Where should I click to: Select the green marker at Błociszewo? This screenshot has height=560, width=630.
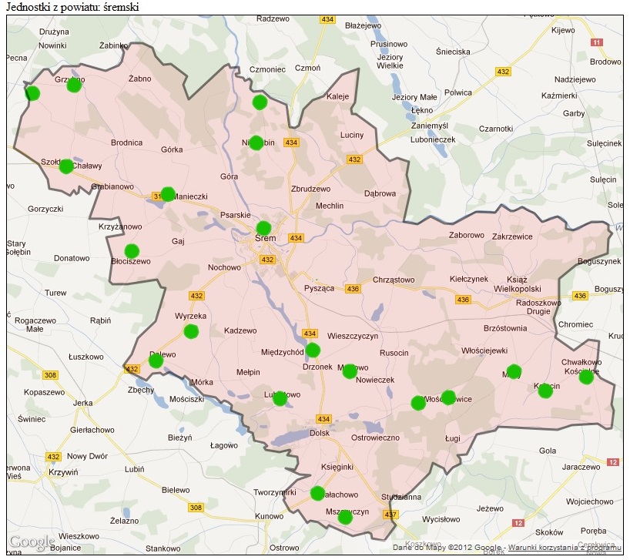[132, 251]
